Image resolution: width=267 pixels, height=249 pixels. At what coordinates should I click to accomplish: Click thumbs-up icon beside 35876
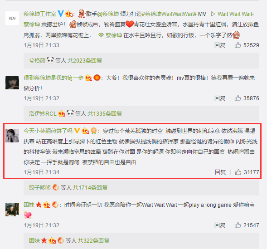[238, 98]
